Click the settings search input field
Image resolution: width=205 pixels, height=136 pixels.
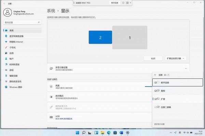coord(22,22)
